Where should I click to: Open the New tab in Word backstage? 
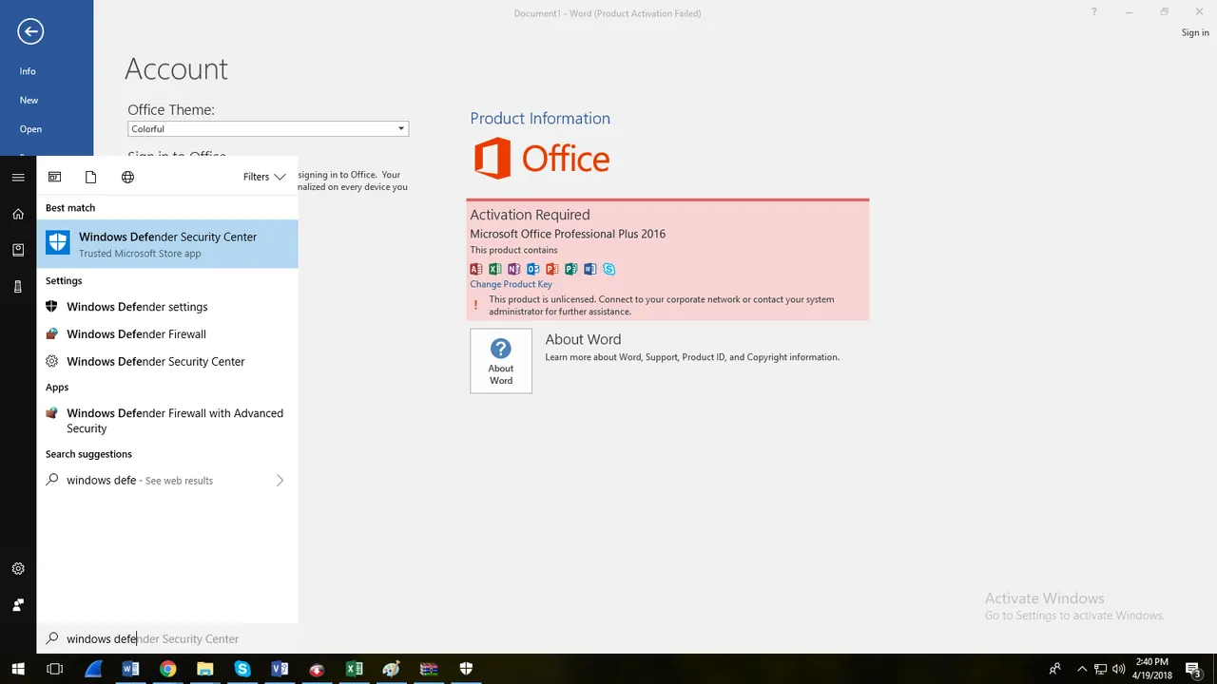[29, 100]
